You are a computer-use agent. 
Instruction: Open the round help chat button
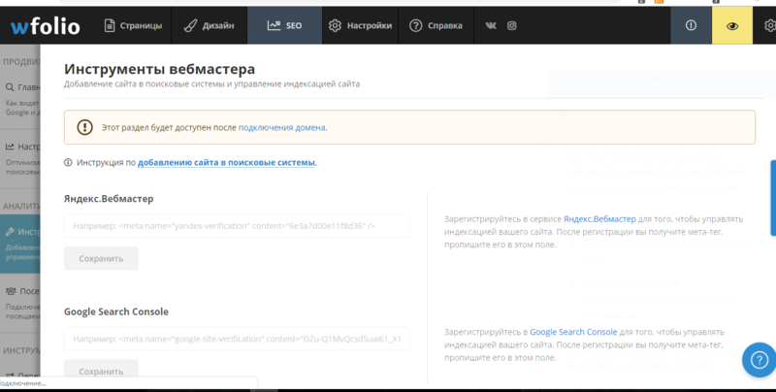tap(758, 359)
